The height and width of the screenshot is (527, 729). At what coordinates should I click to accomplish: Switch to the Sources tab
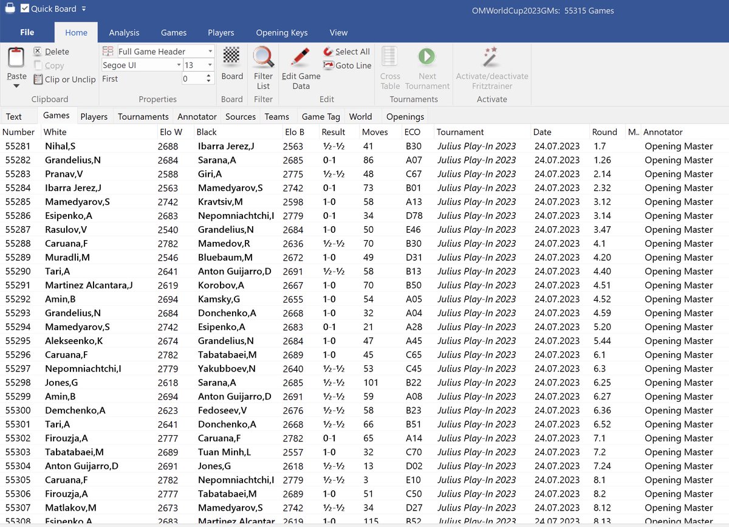click(x=241, y=117)
